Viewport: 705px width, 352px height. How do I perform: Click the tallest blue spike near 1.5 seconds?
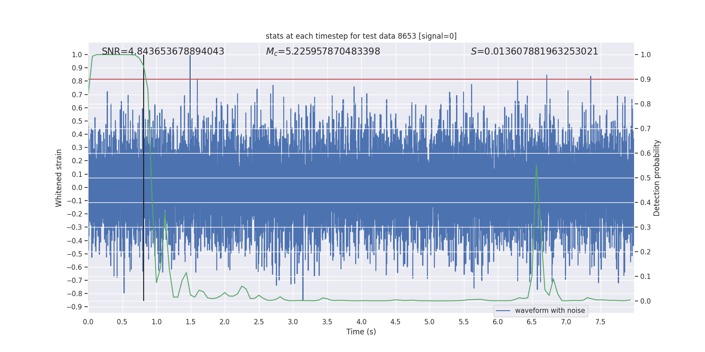[190, 57]
